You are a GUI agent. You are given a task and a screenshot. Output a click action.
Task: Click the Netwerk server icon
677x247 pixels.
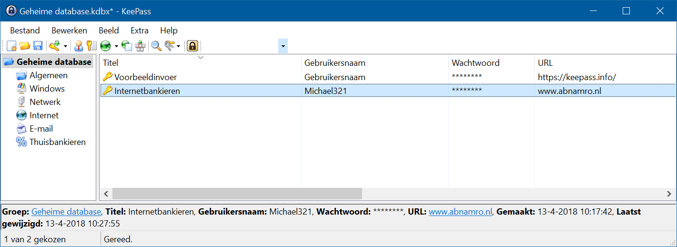[x=21, y=102]
